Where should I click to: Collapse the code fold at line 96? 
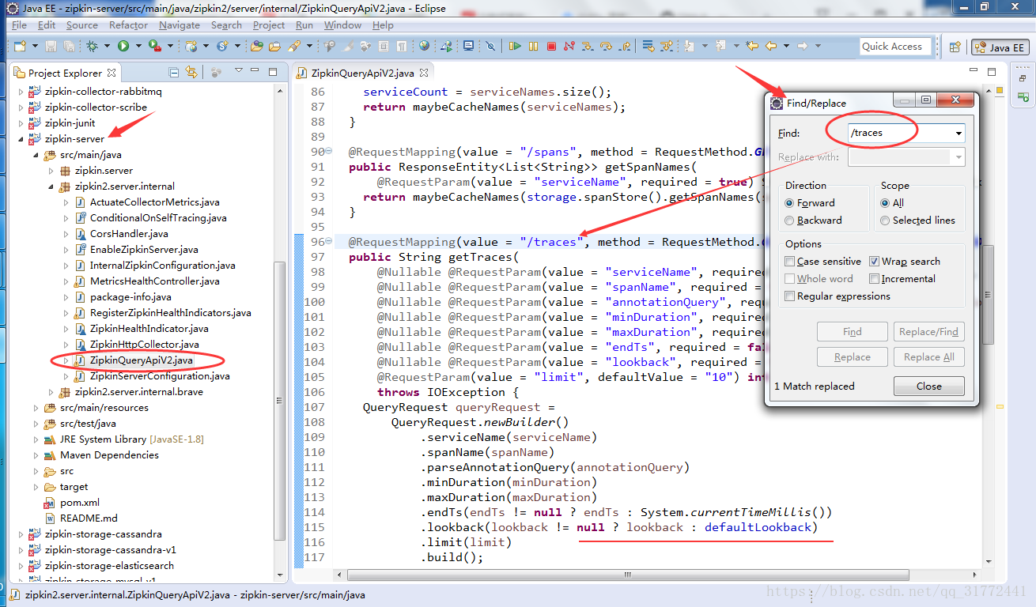tap(329, 242)
